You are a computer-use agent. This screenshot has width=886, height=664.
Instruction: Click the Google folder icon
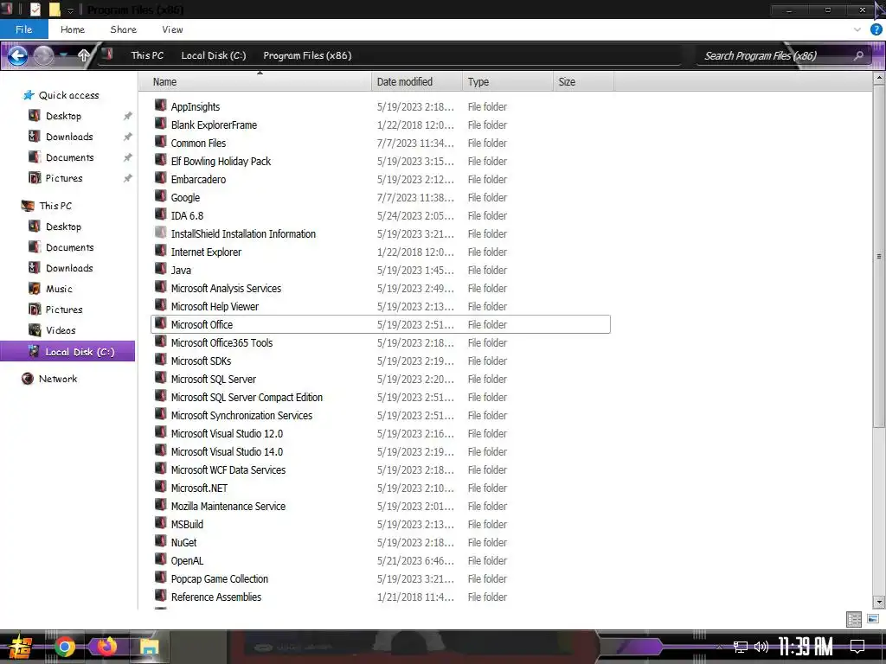[x=160, y=196]
